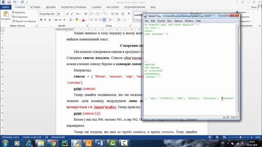Open underline style dropdown arrow
This screenshot has height=147, width=262.
pyautogui.click(x=52, y=20)
